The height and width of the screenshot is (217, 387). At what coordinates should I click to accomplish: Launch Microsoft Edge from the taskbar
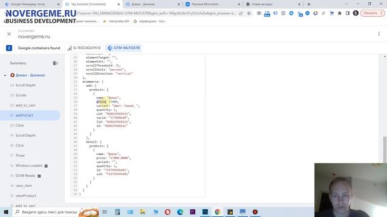tap(180, 212)
